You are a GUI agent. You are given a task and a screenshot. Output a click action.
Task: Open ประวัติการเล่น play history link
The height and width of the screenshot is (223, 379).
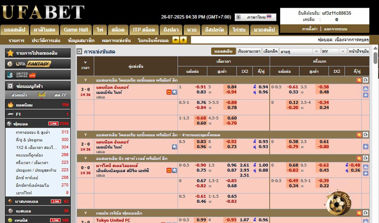pyautogui.click(x=46, y=40)
